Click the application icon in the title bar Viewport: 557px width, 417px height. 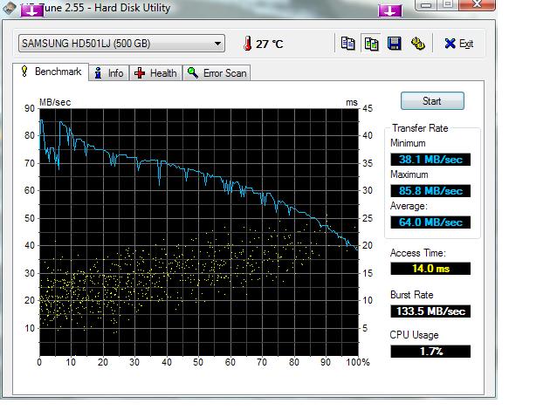coord(10,8)
